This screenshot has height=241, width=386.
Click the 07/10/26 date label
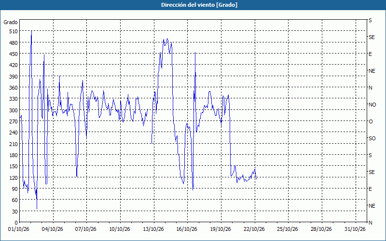click(86, 229)
